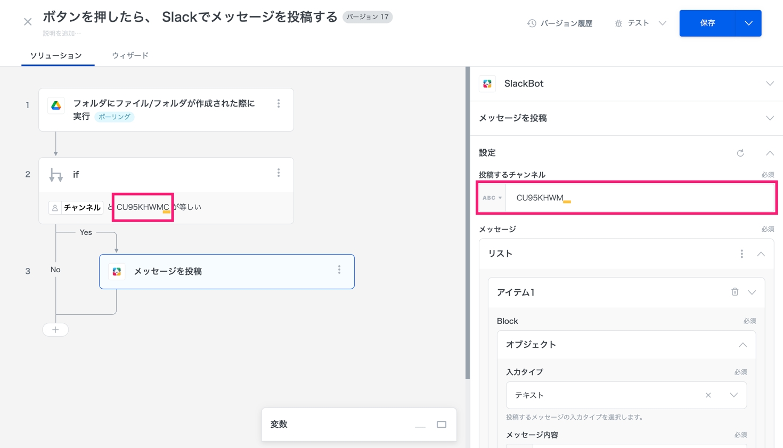This screenshot has height=448, width=783.
Task: Clear the テキスト input type selection
Action: (708, 395)
